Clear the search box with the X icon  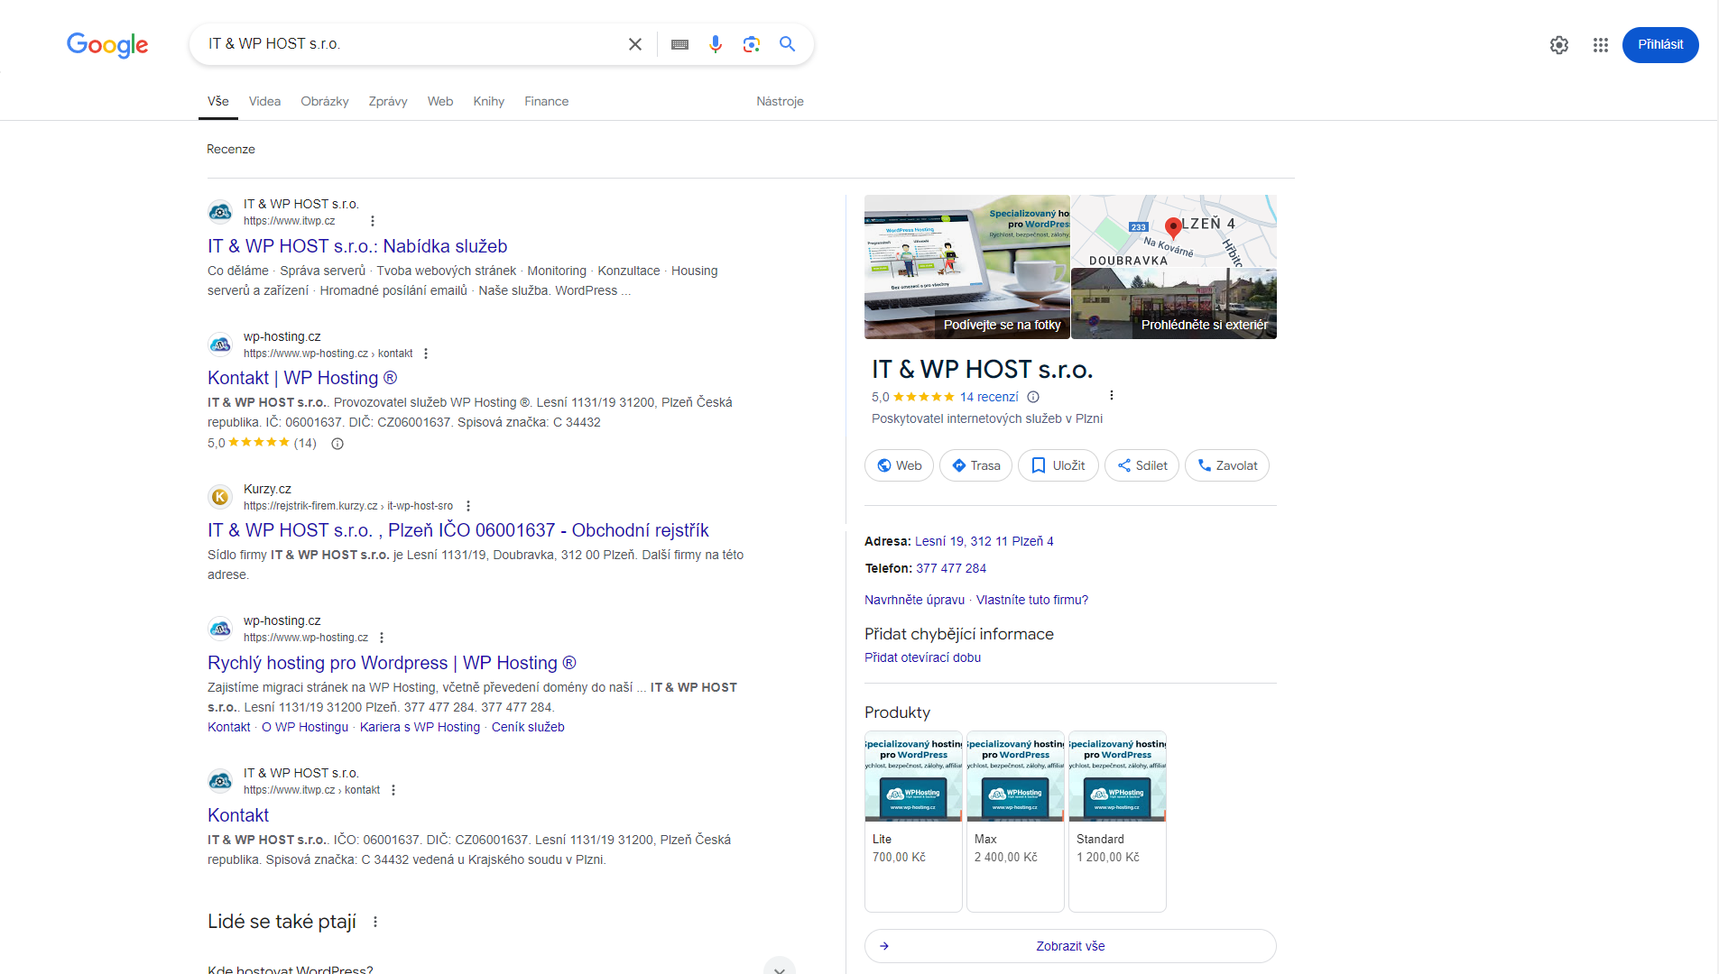click(x=635, y=44)
